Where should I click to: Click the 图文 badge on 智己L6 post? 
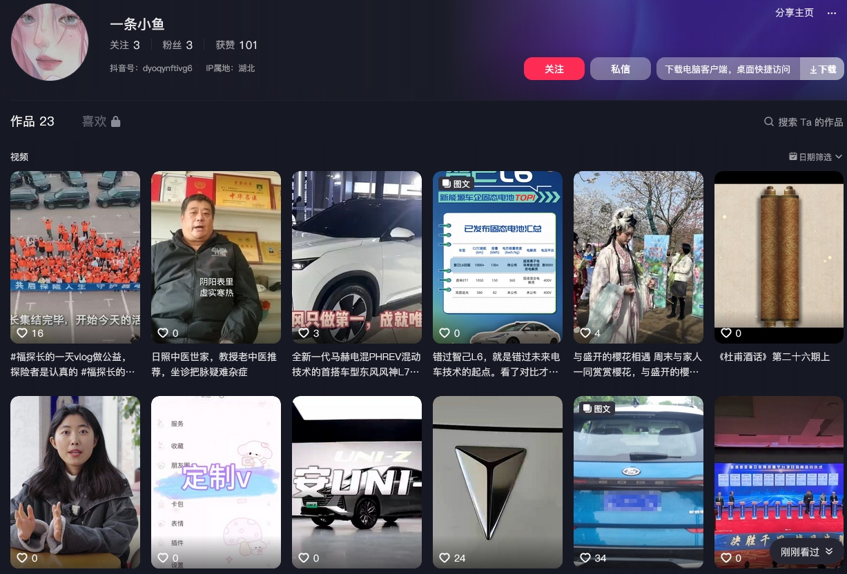click(456, 184)
